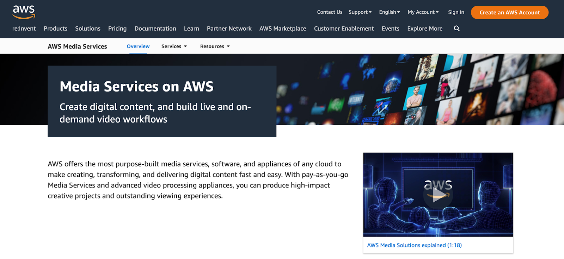This screenshot has width=564, height=259.
Task: Open the Services dropdown in sub-navigation
Action: (x=174, y=46)
